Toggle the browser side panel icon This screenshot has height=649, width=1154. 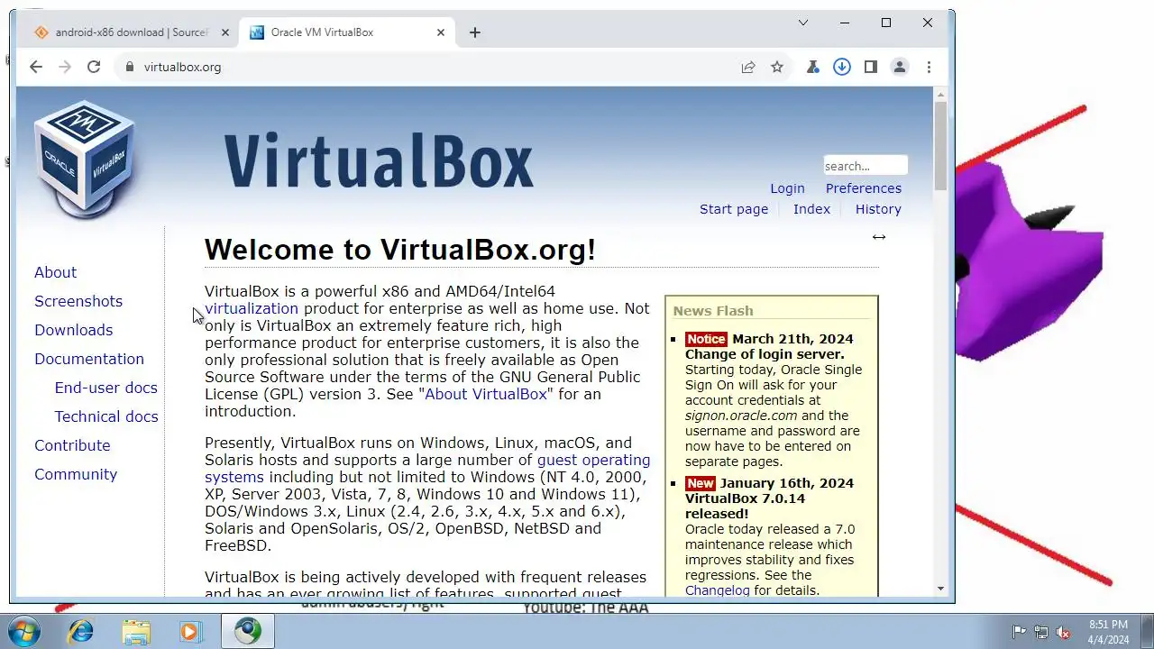tap(871, 67)
